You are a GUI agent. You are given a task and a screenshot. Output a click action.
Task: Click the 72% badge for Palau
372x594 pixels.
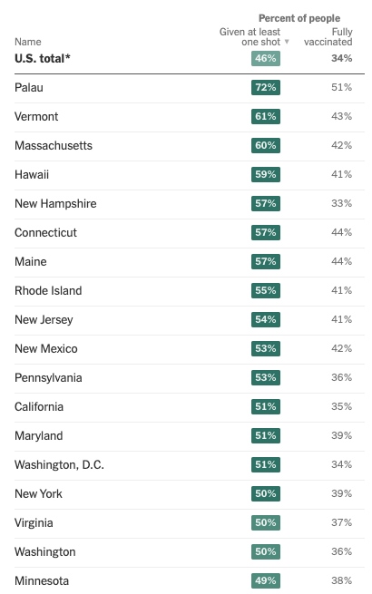coord(266,87)
